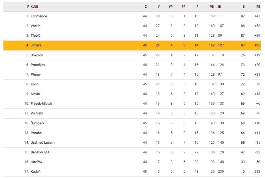Image resolution: width=265 pixels, height=179 pixels.
Task: Click the RB column header
Action: pos(258,7)
